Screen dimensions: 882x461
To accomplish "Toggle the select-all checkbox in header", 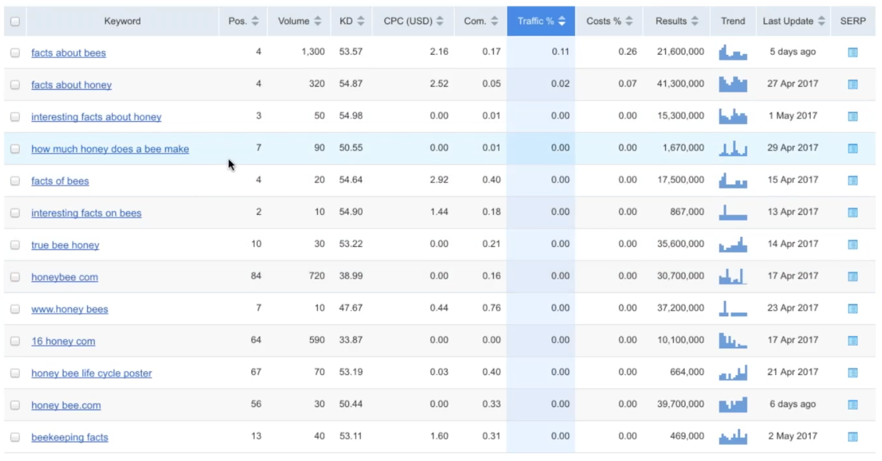I will coord(15,21).
